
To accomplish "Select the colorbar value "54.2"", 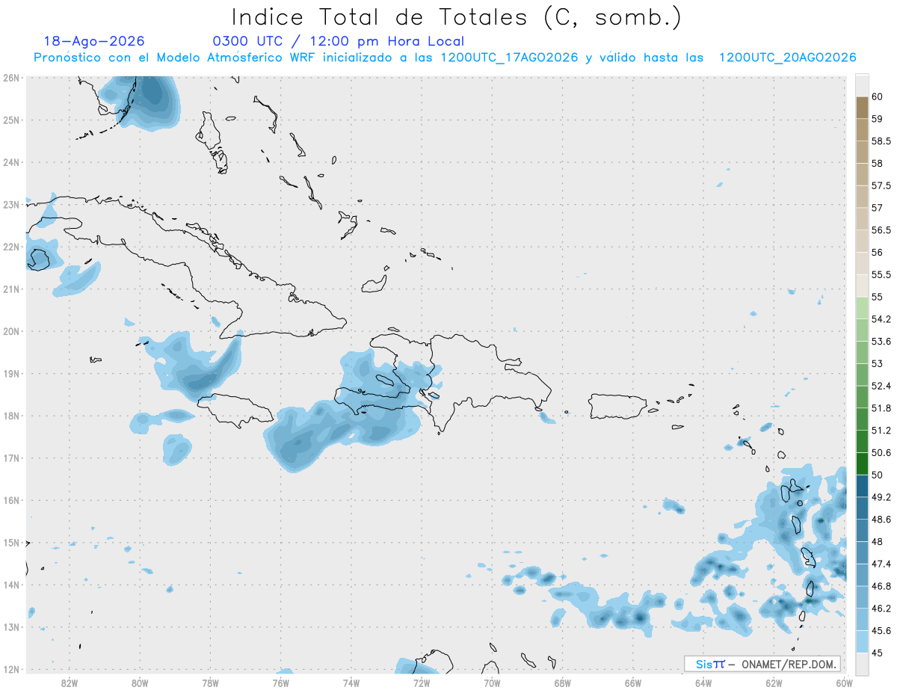I will coord(881,319).
